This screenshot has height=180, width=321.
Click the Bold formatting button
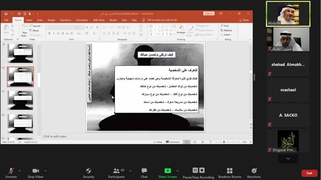pos(49,33)
